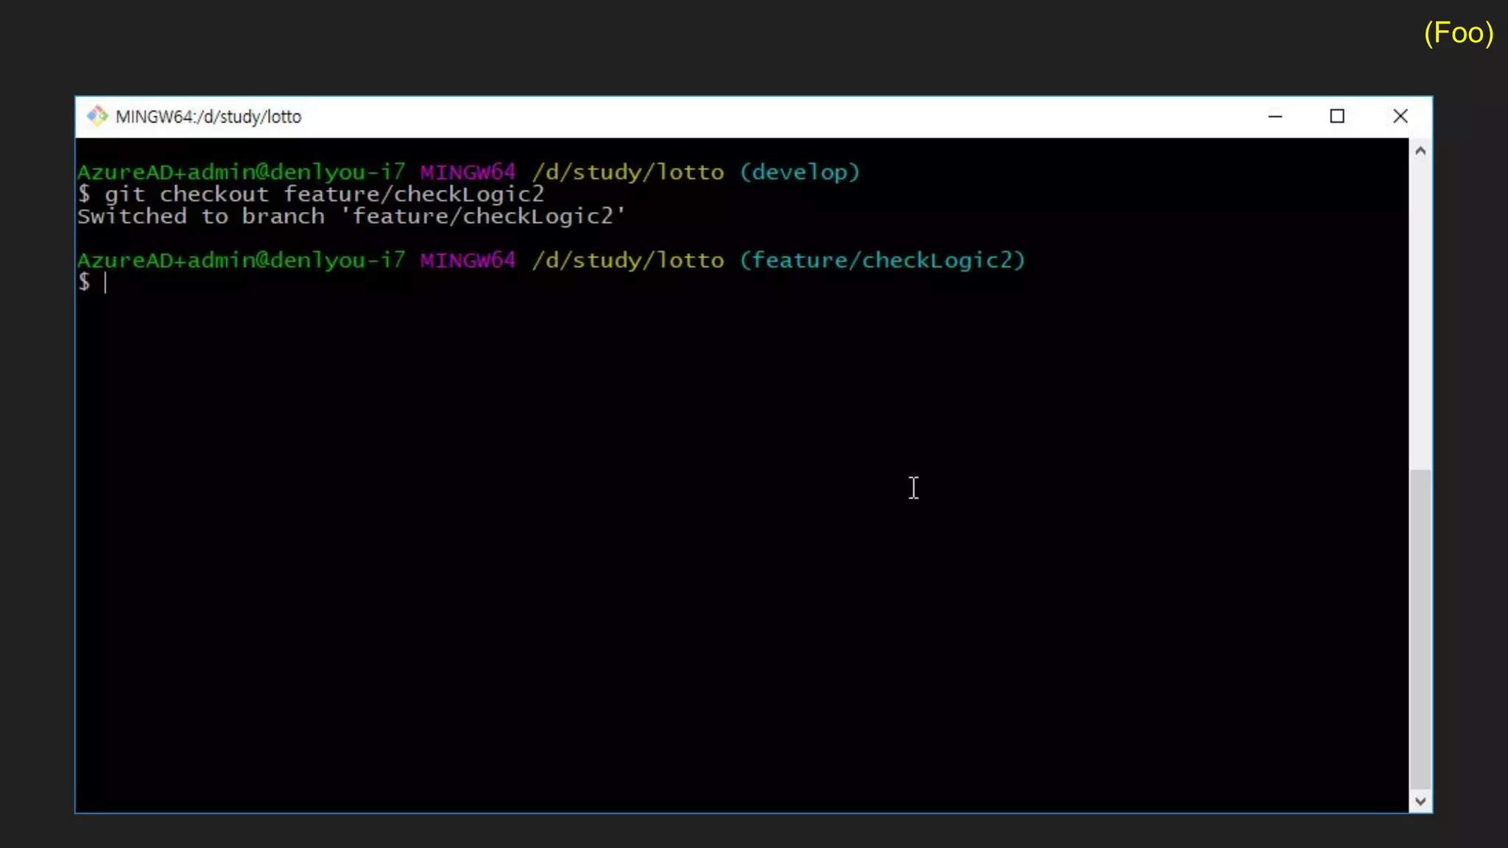Click the 'git checkout feature/checkLogic2' command text
The width and height of the screenshot is (1508, 848).
pyautogui.click(x=324, y=194)
